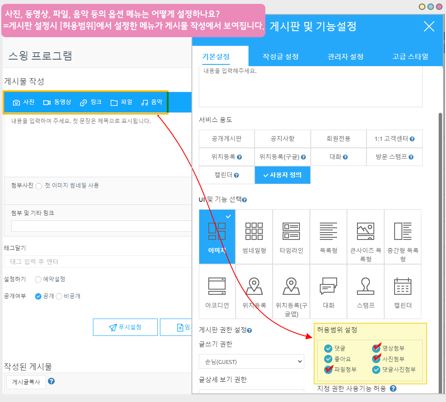
Task: Toggle the 좋아요 checkbox
Action: click(328, 359)
